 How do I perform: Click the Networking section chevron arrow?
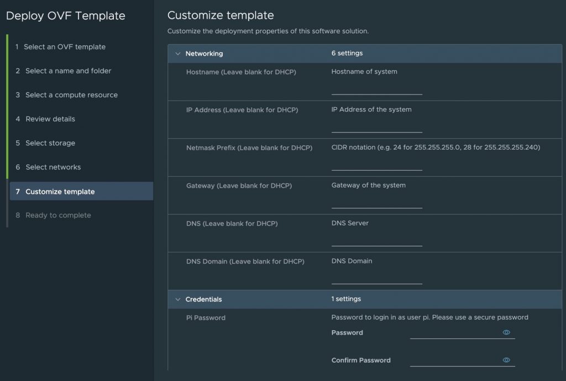coord(177,54)
